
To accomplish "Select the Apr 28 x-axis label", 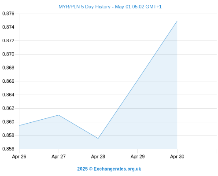I will click(x=98, y=157).
